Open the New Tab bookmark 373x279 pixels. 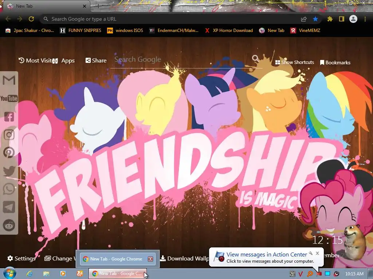click(x=272, y=31)
